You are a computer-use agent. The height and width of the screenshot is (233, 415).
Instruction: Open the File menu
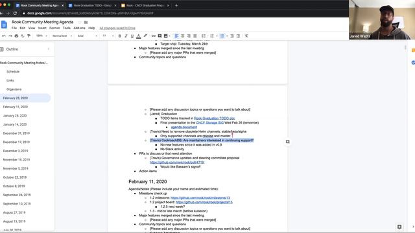tap(14, 28)
